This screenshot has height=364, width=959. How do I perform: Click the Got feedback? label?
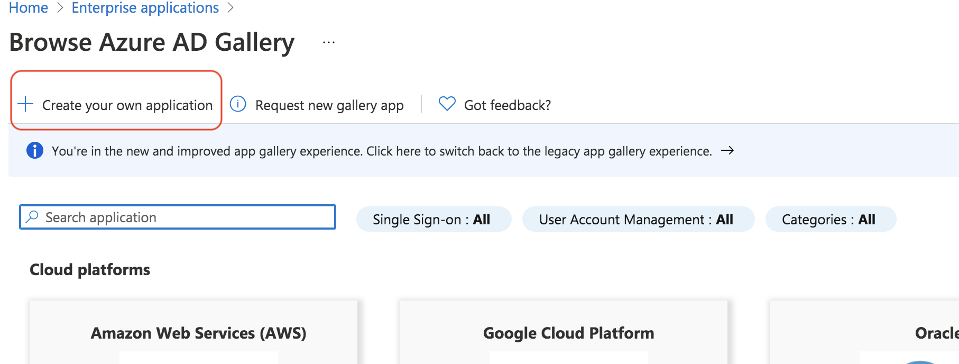click(x=508, y=105)
